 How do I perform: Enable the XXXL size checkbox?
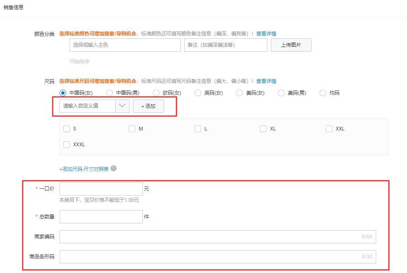pos(67,145)
